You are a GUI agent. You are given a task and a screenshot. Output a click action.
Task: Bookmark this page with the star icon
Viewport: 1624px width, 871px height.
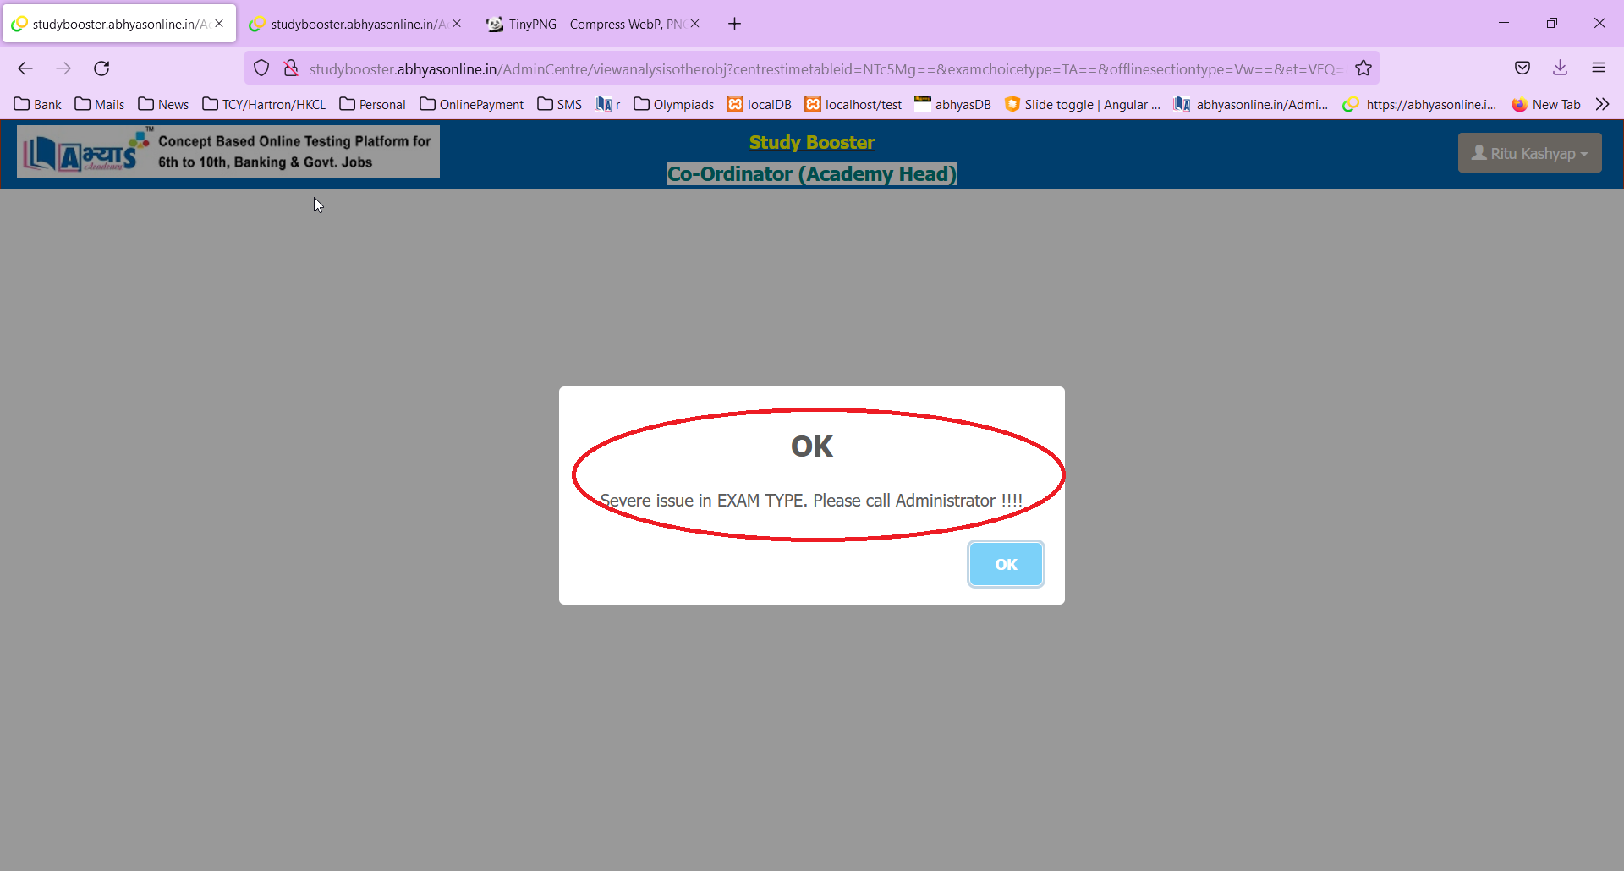1363,68
